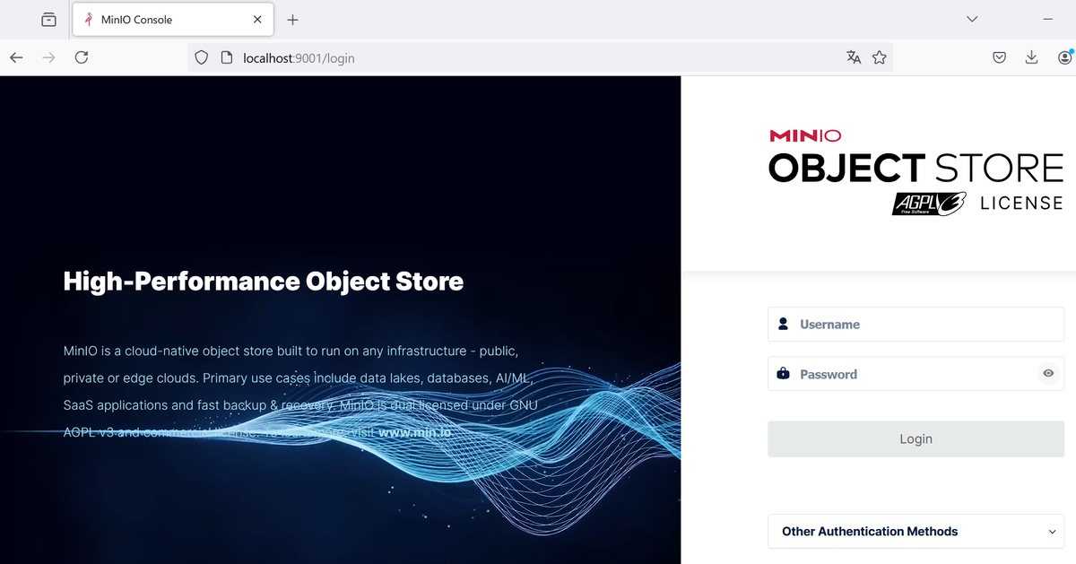
Task: Bookmark this page with star icon
Action: (x=879, y=57)
